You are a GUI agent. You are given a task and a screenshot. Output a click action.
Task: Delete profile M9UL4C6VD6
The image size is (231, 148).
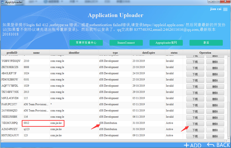click(215, 99)
